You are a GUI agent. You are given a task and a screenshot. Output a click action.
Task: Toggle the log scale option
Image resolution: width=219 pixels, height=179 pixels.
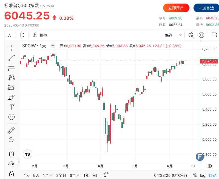point(203,175)
